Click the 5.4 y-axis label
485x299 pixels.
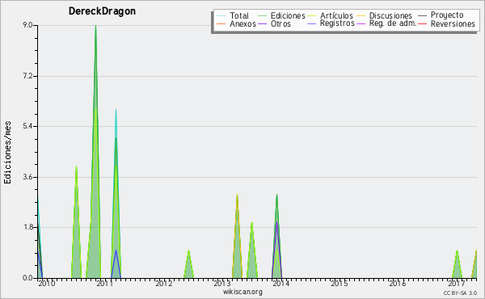(27, 126)
